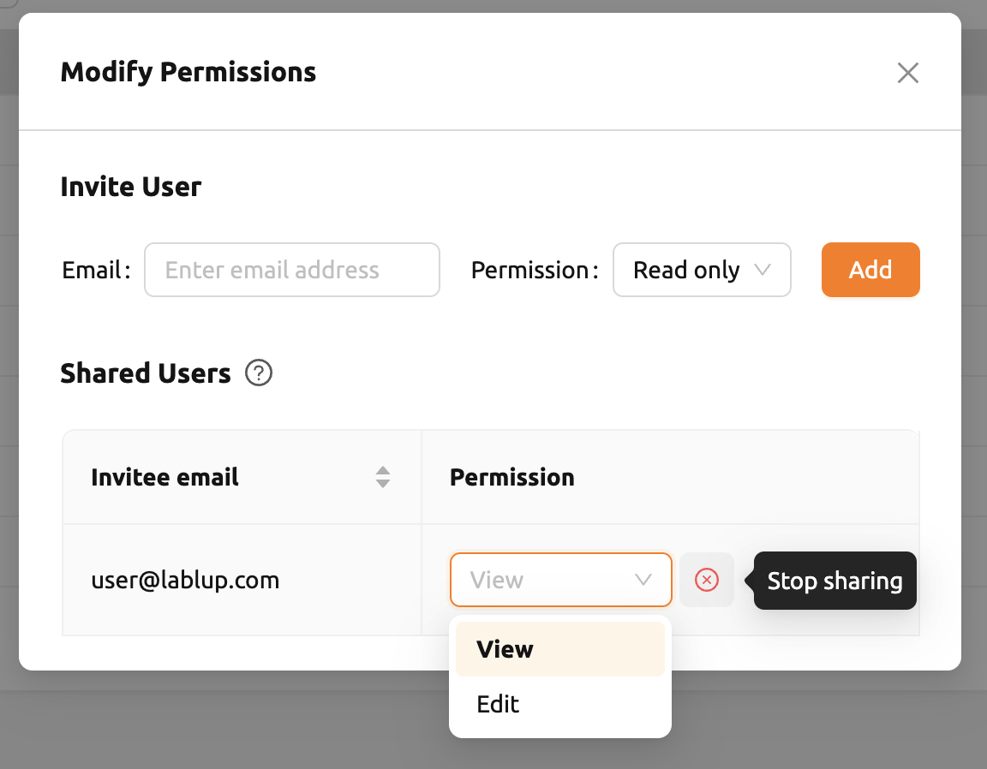Click the Shared Users help question-mark icon
This screenshot has height=769, width=987.
(259, 373)
